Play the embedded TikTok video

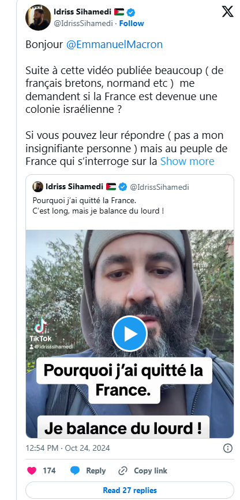pos(130,333)
